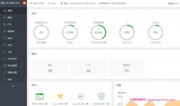Screen dimensions: 180x106
Task: Click the orange notification badge beside the IP
Action: 24,3
